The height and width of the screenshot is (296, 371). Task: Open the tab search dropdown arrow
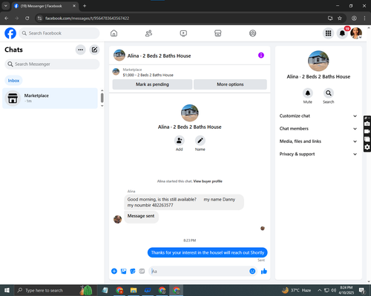[6, 6]
